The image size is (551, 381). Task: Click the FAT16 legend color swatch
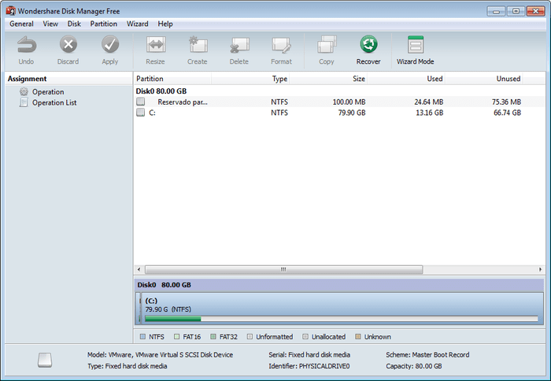[177, 337]
